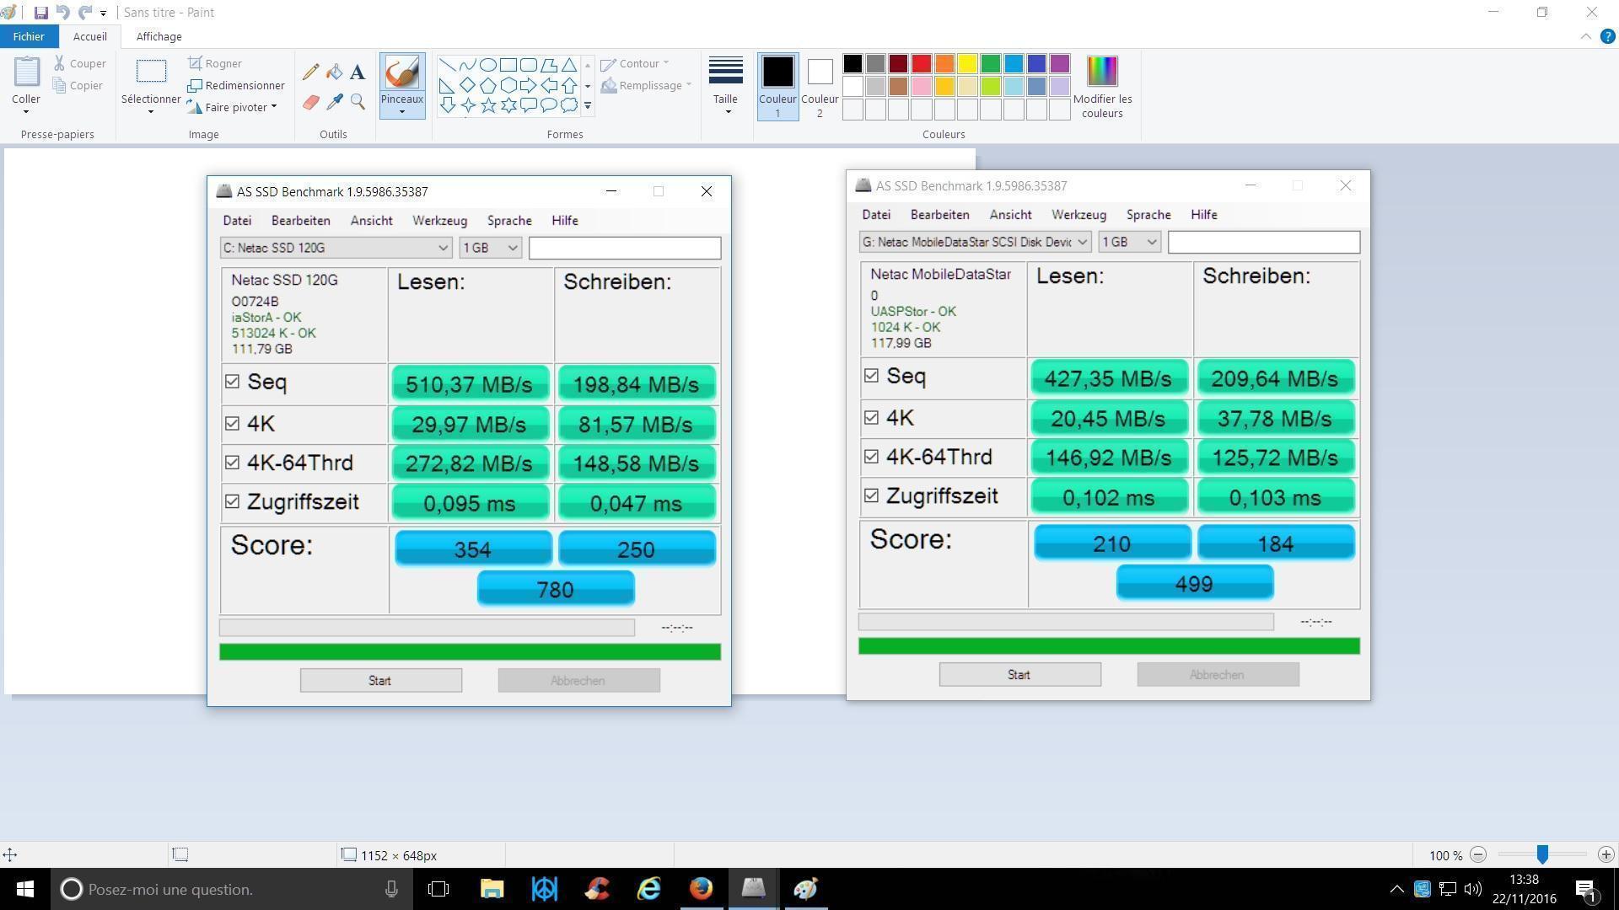Select the Color picker eyedropper tool
The height and width of the screenshot is (910, 1619).
(334, 102)
